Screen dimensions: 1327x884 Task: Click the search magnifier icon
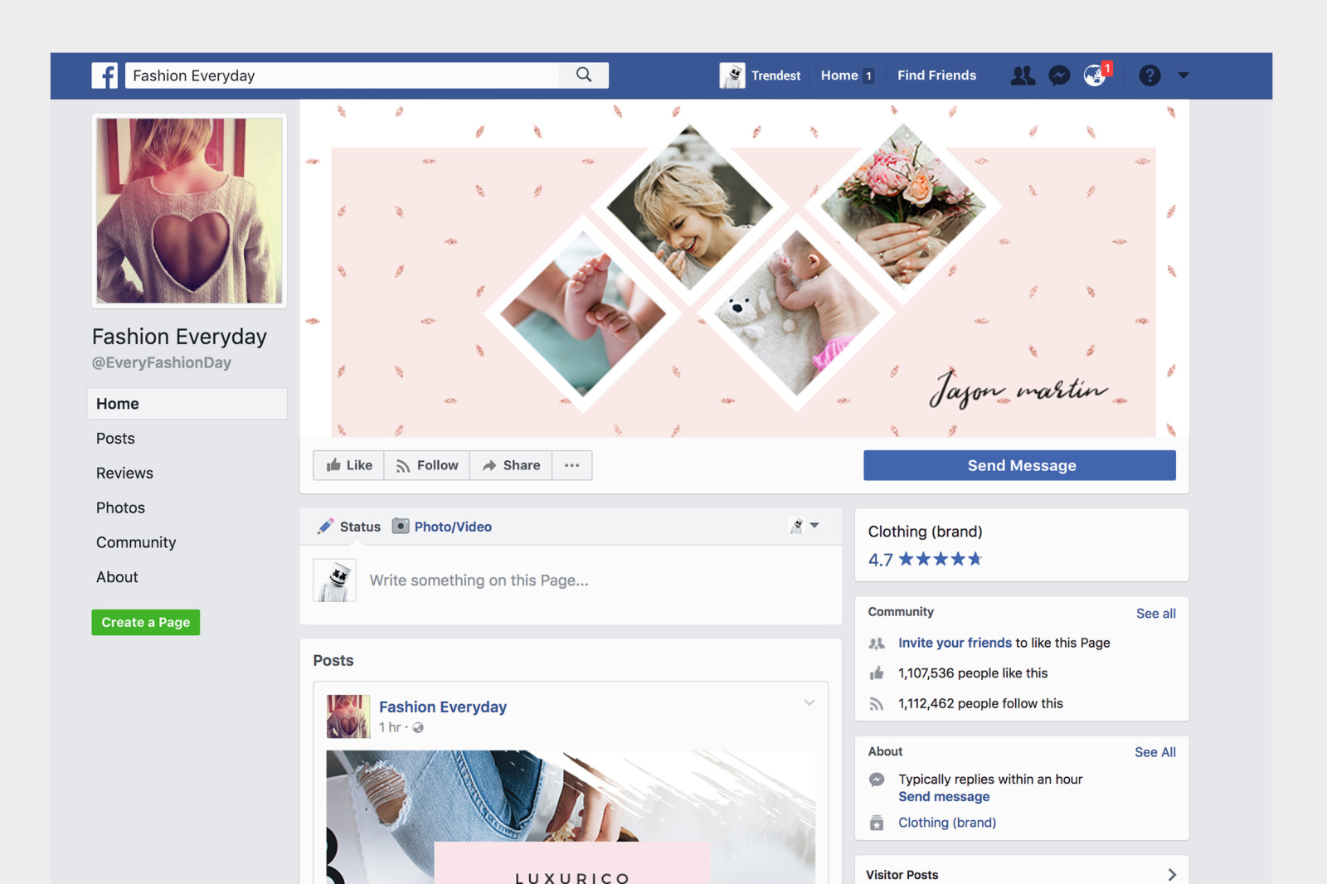coord(584,75)
